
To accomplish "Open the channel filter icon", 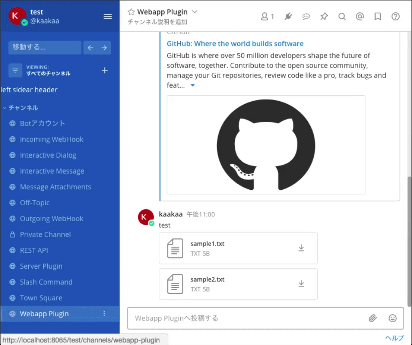I will pyautogui.click(x=15, y=70).
